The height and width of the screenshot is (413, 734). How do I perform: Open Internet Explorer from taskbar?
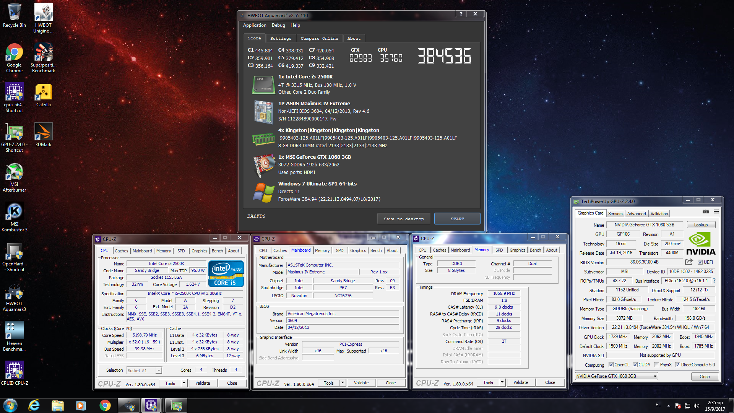[x=34, y=405]
